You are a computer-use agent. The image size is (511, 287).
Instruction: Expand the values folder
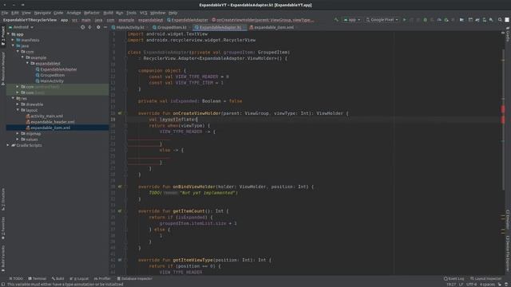coord(18,140)
